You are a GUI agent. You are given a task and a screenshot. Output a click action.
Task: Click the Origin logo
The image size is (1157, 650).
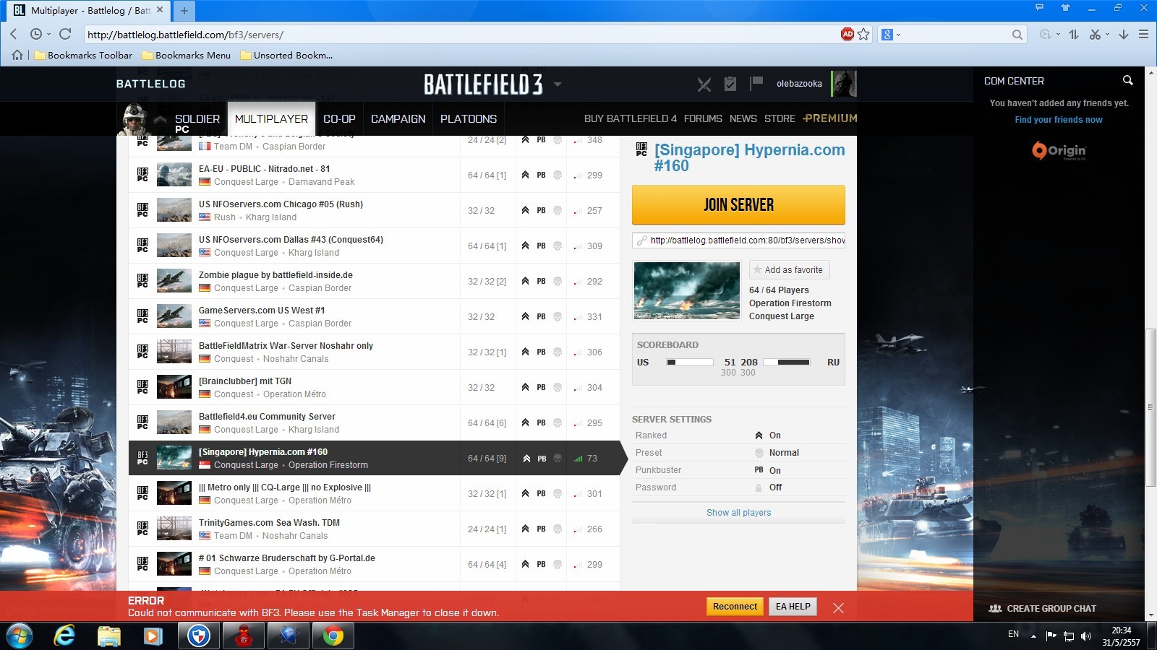pyautogui.click(x=1059, y=150)
